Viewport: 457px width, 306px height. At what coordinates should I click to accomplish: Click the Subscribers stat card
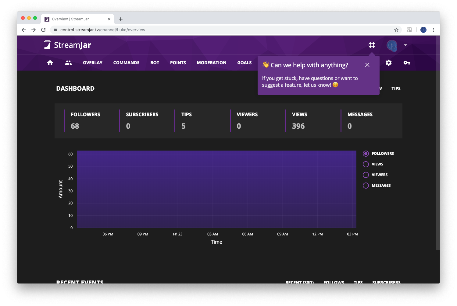[x=144, y=121]
